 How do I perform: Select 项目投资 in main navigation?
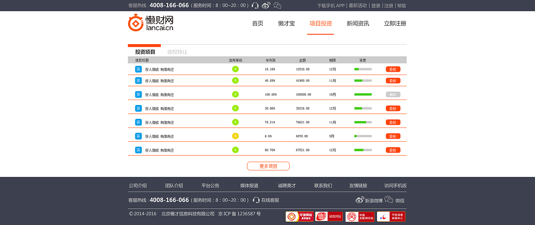pyautogui.click(x=321, y=23)
